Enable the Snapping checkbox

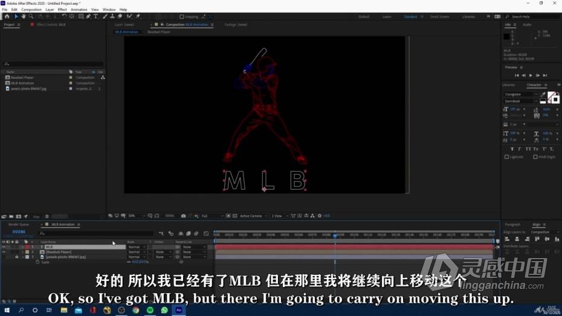tap(182, 17)
